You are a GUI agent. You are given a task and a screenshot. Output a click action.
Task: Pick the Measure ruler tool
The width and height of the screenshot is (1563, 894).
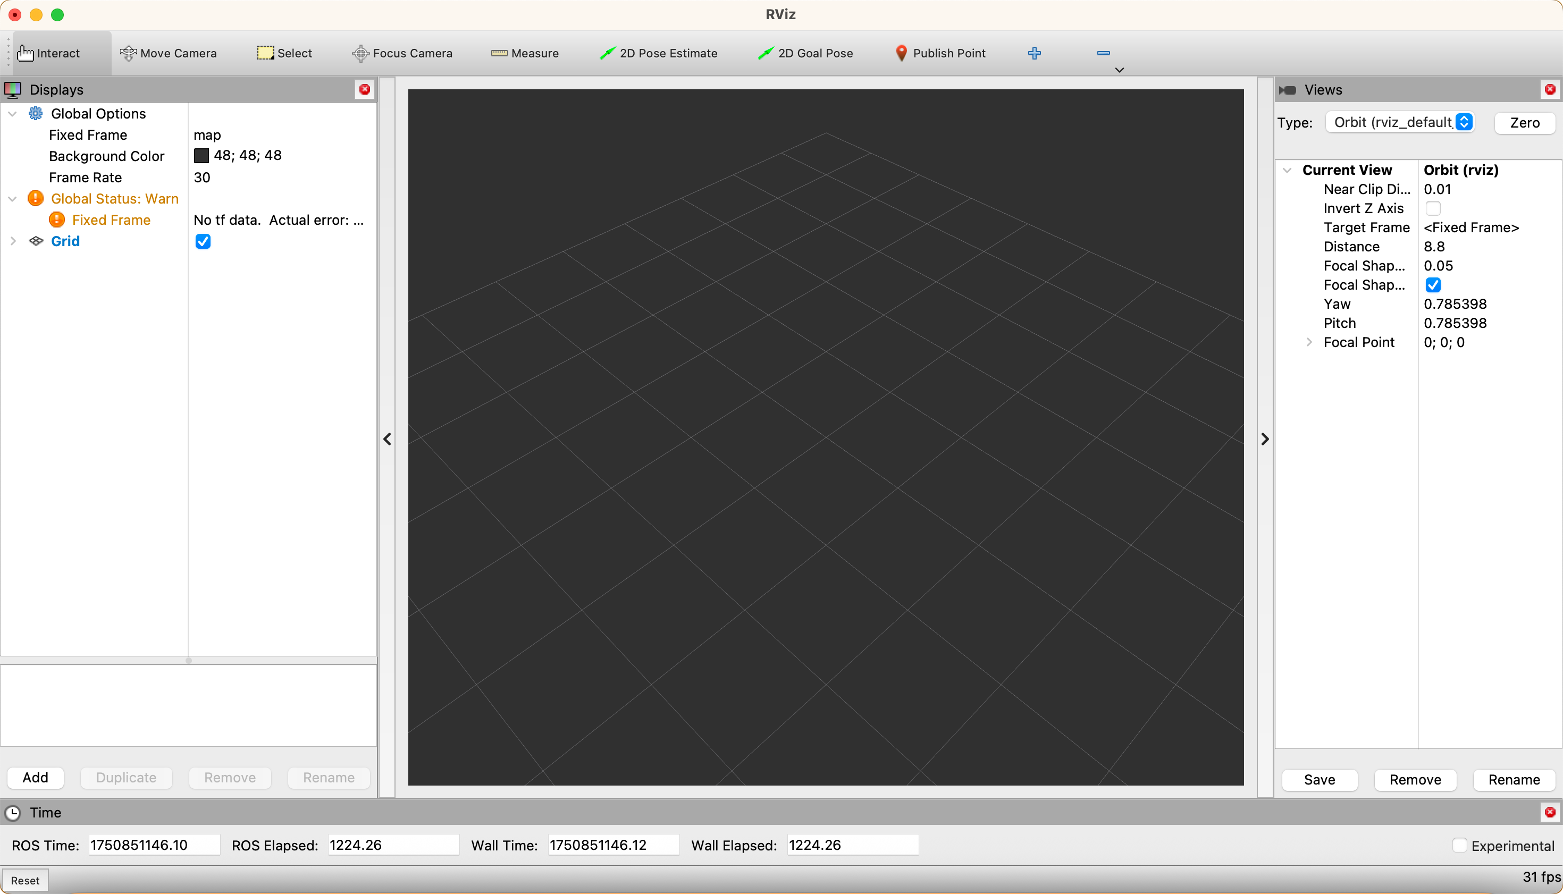pyautogui.click(x=525, y=54)
